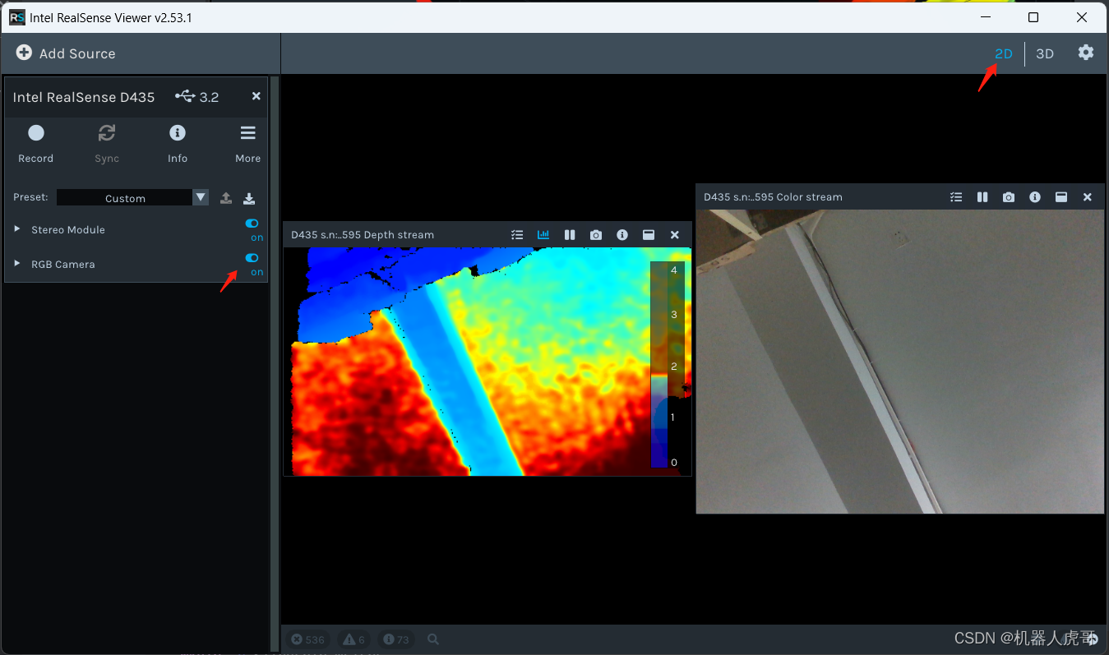This screenshot has height=655, width=1109.
Task: Close the Color stream window
Action: pyautogui.click(x=1088, y=197)
